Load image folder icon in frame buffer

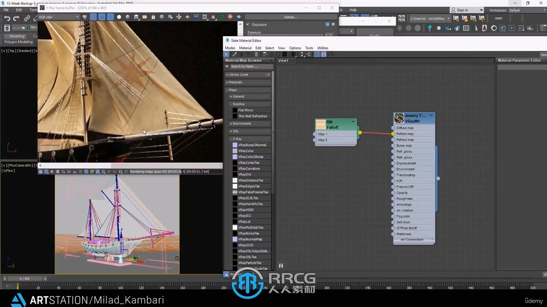[x=145, y=17]
